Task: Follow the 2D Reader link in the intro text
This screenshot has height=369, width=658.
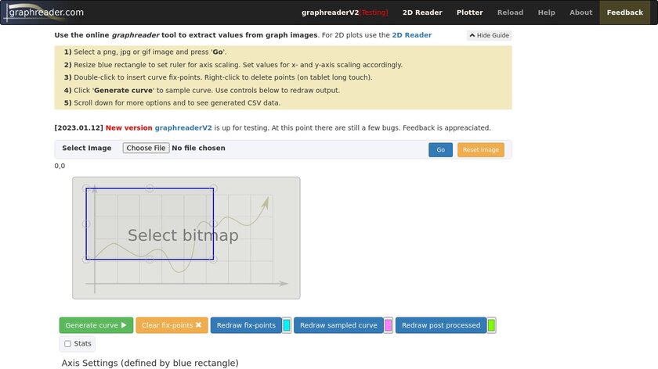Action: tap(412, 35)
